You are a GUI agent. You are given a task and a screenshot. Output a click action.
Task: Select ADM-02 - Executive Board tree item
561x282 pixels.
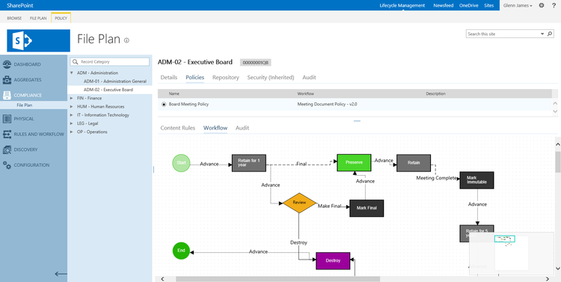tap(108, 90)
